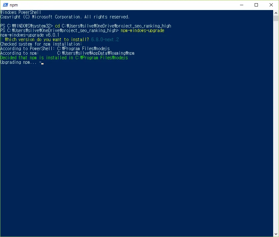
Task: Click the empty scrollbar track below the thumb
Action: coord(276,130)
